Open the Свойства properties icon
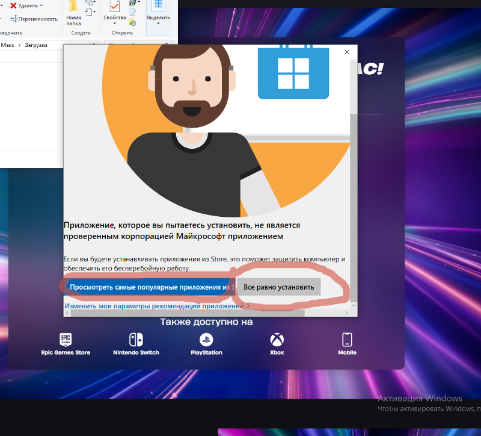 click(114, 9)
